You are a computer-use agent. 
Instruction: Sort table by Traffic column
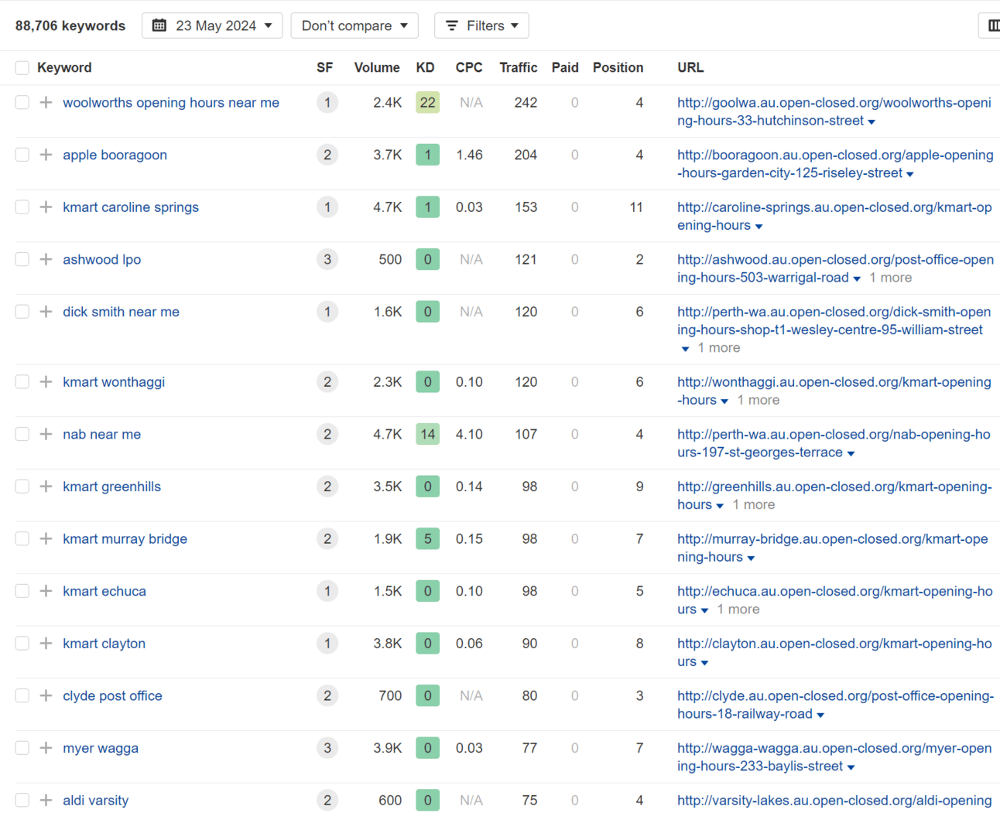click(x=519, y=68)
